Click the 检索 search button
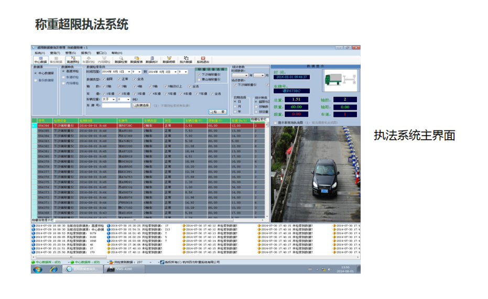Viewport: 488px width, 299px height. pyautogui.click(x=217, y=112)
